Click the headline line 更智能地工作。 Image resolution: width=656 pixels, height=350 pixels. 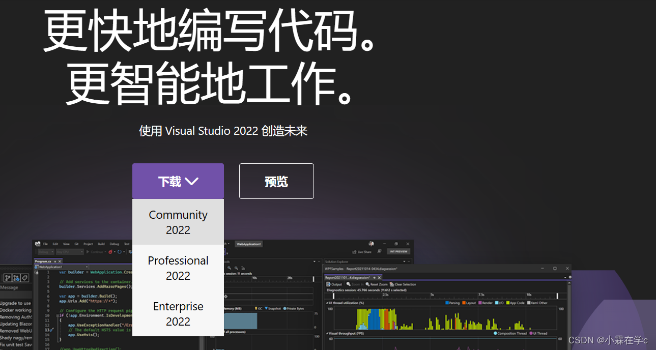click(210, 83)
